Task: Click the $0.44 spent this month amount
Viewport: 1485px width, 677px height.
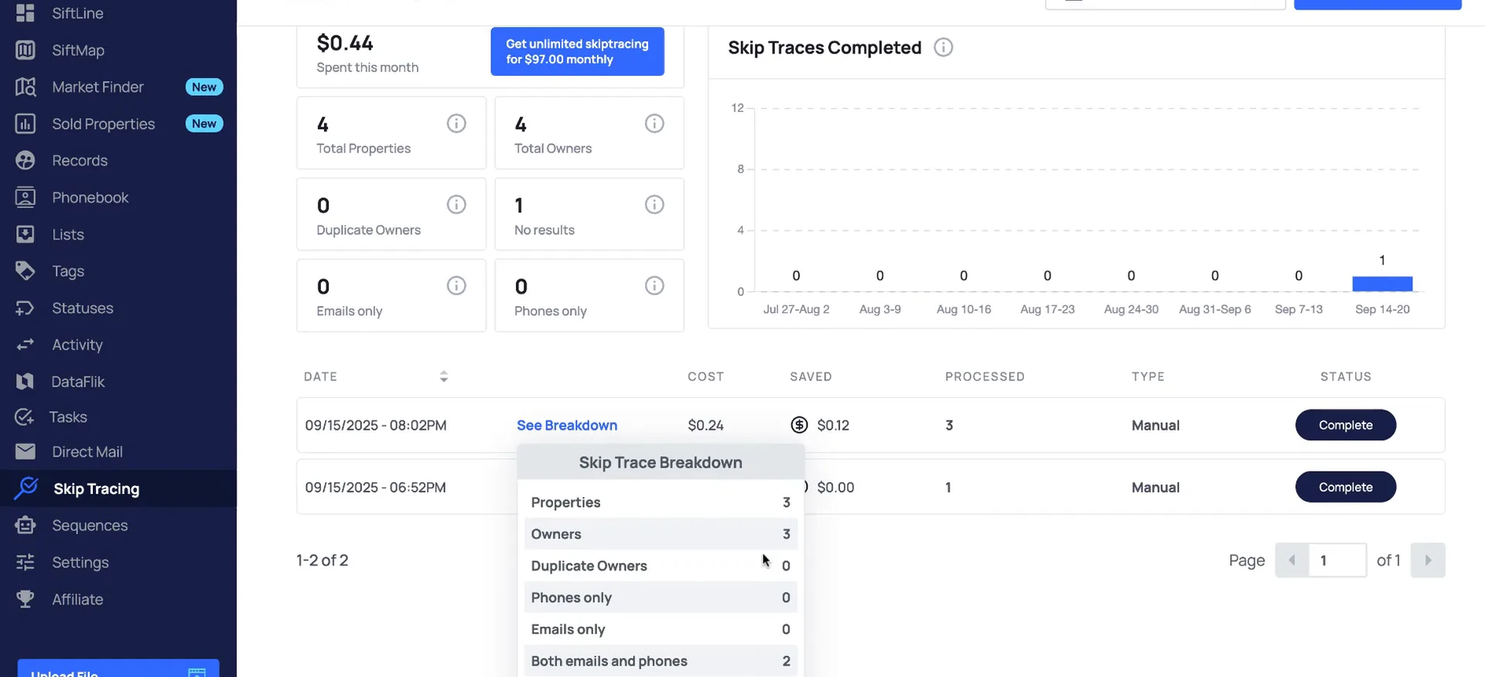Action: click(x=345, y=43)
